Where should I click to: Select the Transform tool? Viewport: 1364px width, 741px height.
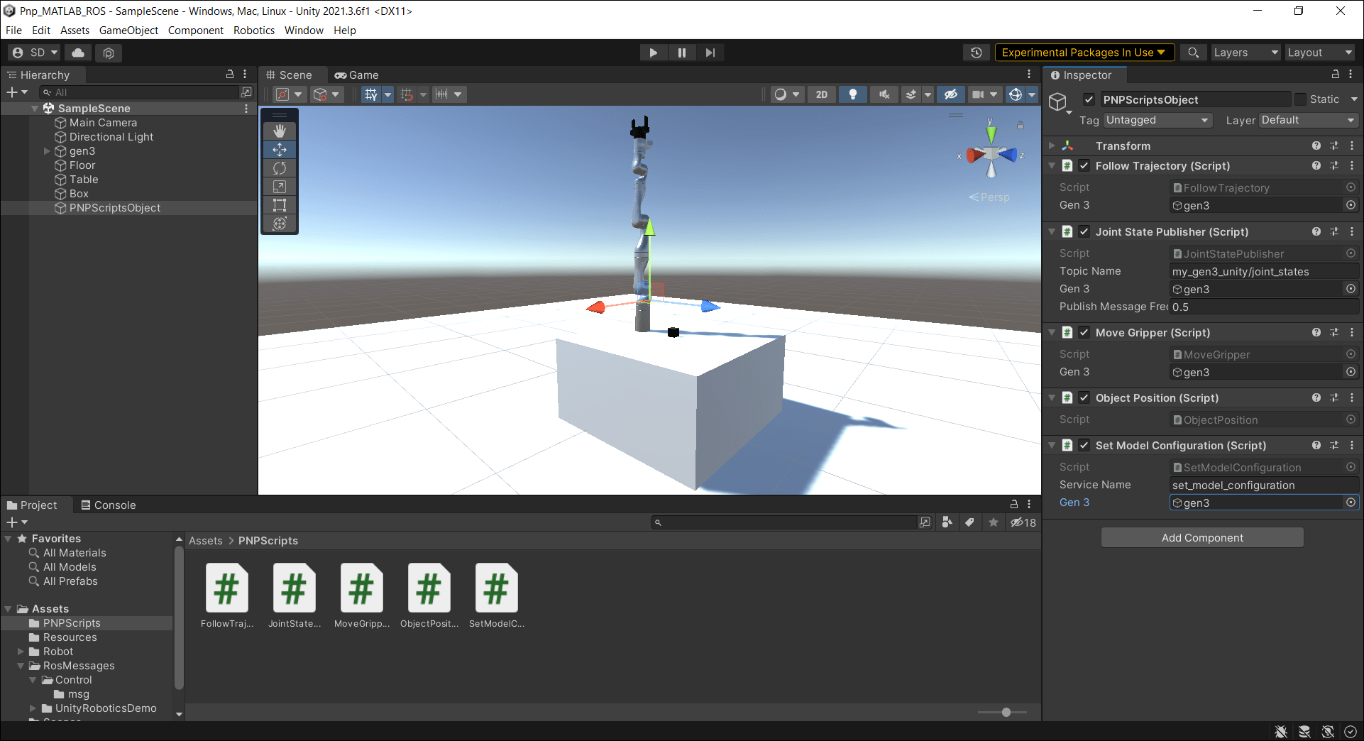[x=280, y=224]
